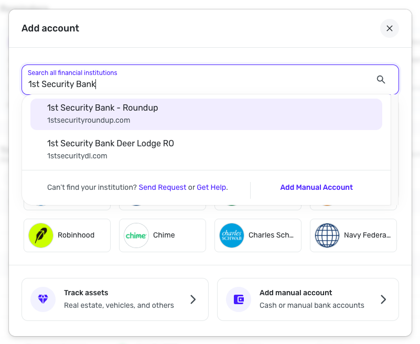This screenshot has height=344, width=420.
Task: Close the Add account dialog
Action: pyautogui.click(x=390, y=28)
